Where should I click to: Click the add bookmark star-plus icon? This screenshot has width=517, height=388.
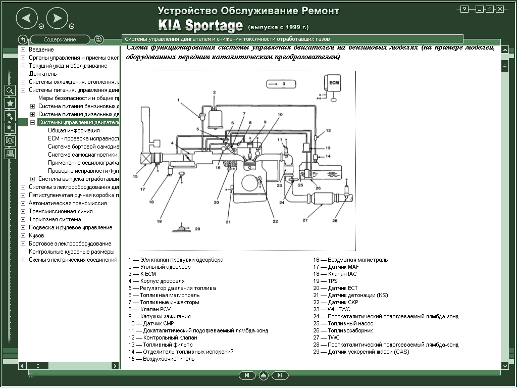[10, 116]
